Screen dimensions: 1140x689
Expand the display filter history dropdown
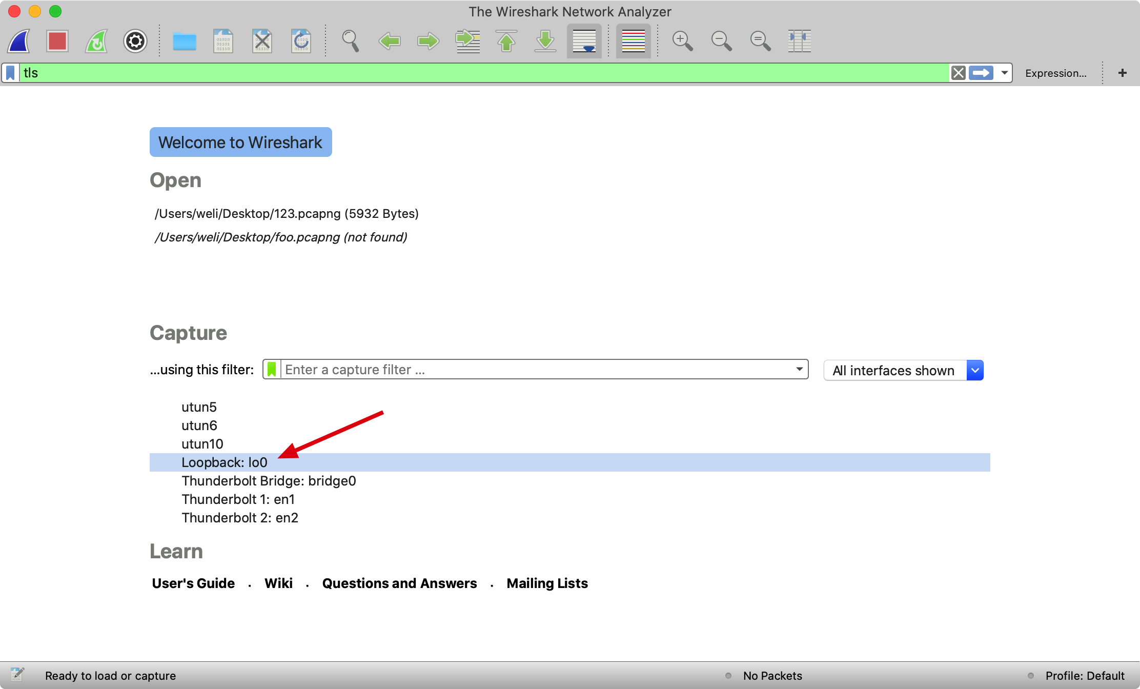pyautogui.click(x=1005, y=73)
